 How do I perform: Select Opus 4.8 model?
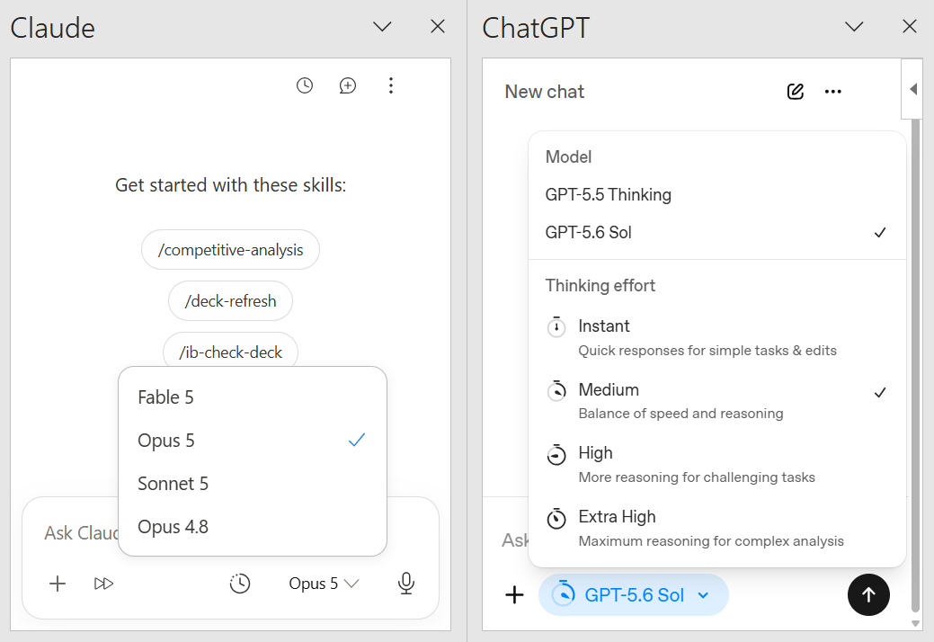[x=253, y=527]
